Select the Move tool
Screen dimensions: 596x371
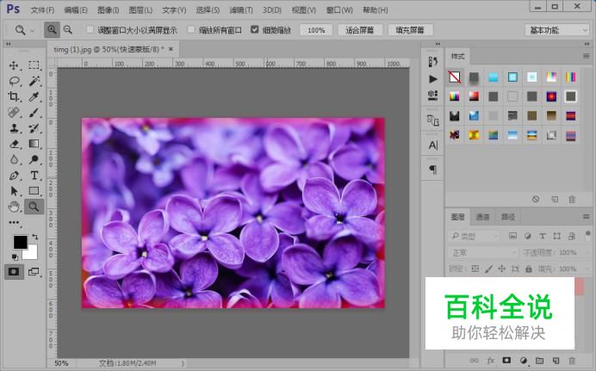(x=14, y=65)
